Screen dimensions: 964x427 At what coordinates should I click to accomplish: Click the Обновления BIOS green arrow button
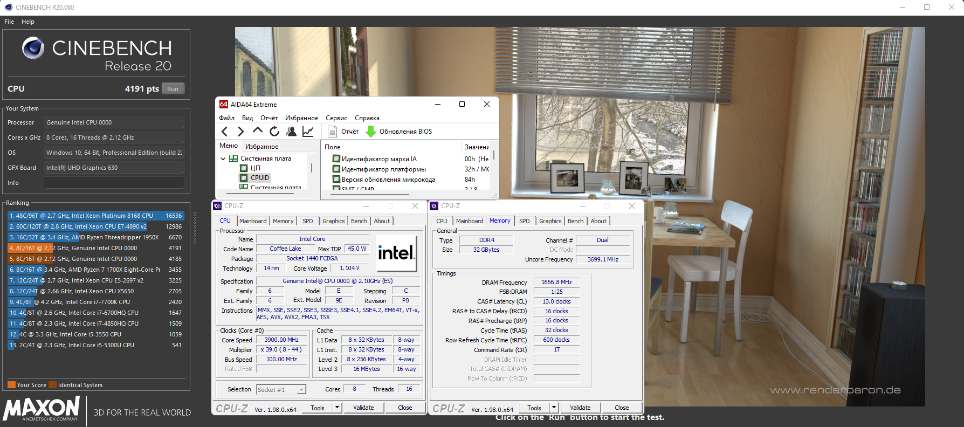(x=399, y=132)
